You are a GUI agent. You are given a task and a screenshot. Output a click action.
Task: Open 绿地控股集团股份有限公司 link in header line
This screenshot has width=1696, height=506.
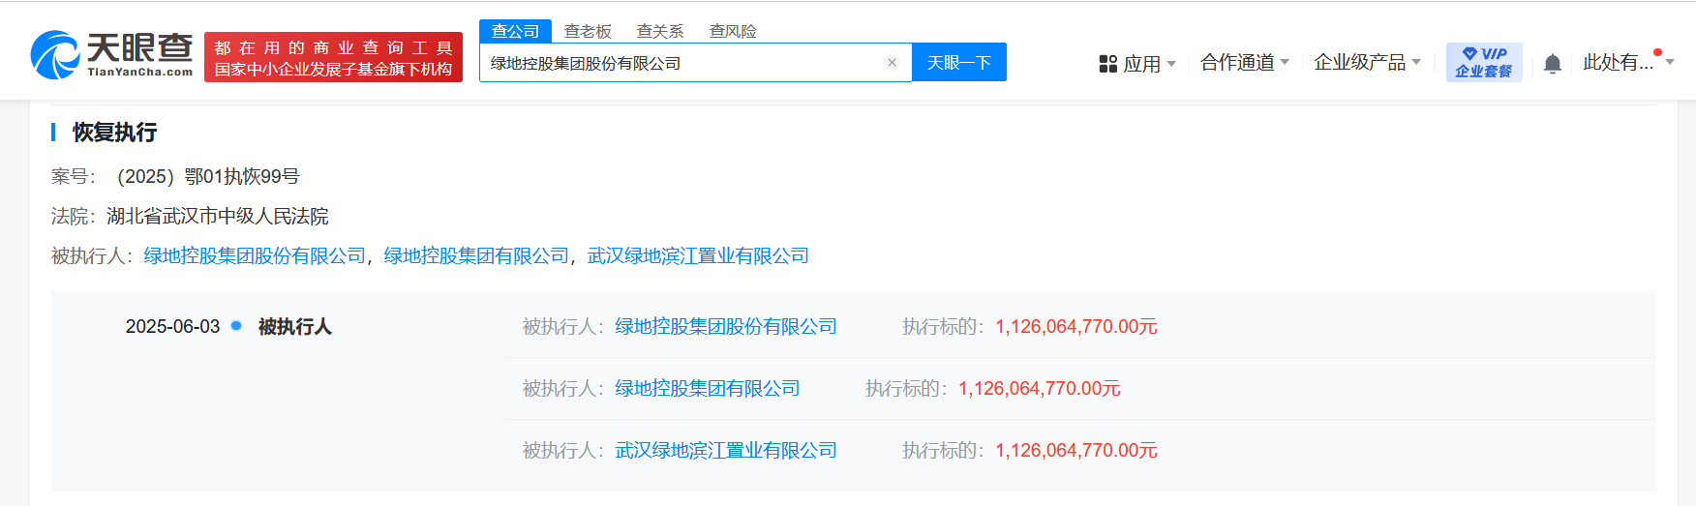point(255,255)
